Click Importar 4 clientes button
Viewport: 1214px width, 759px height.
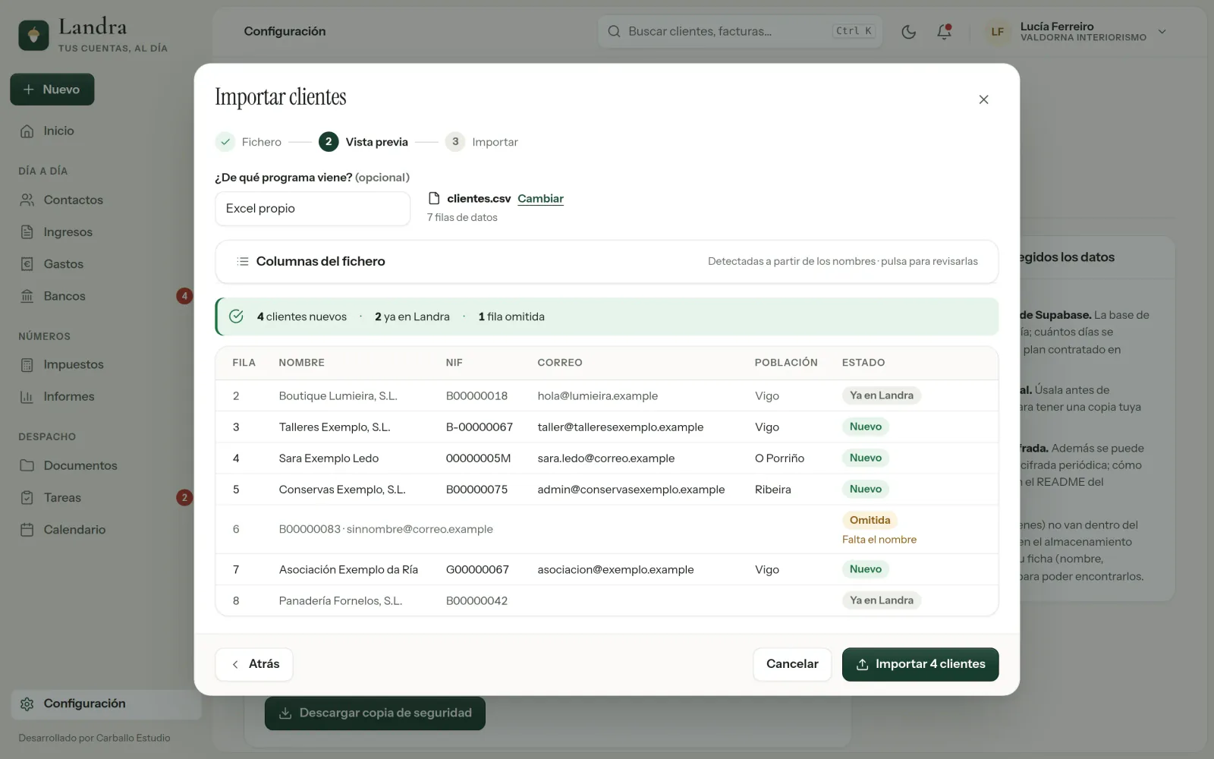click(920, 665)
